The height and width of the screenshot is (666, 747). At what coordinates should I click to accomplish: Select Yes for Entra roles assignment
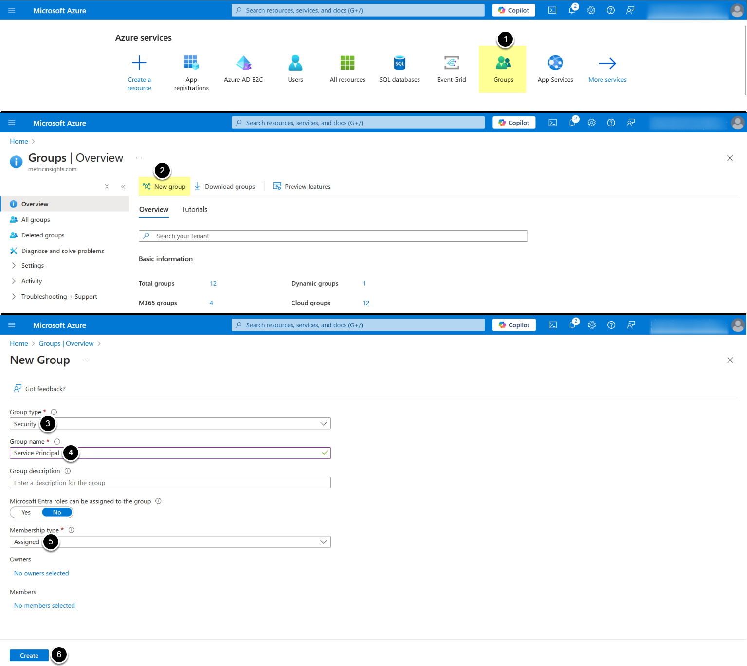click(x=26, y=512)
